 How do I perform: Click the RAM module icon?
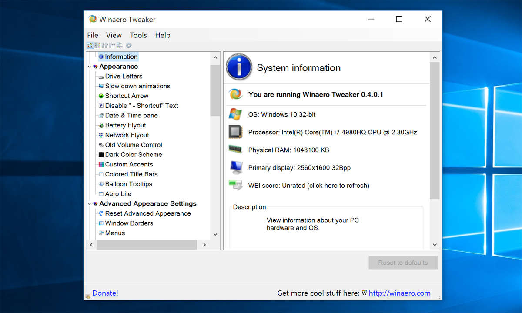(x=235, y=149)
